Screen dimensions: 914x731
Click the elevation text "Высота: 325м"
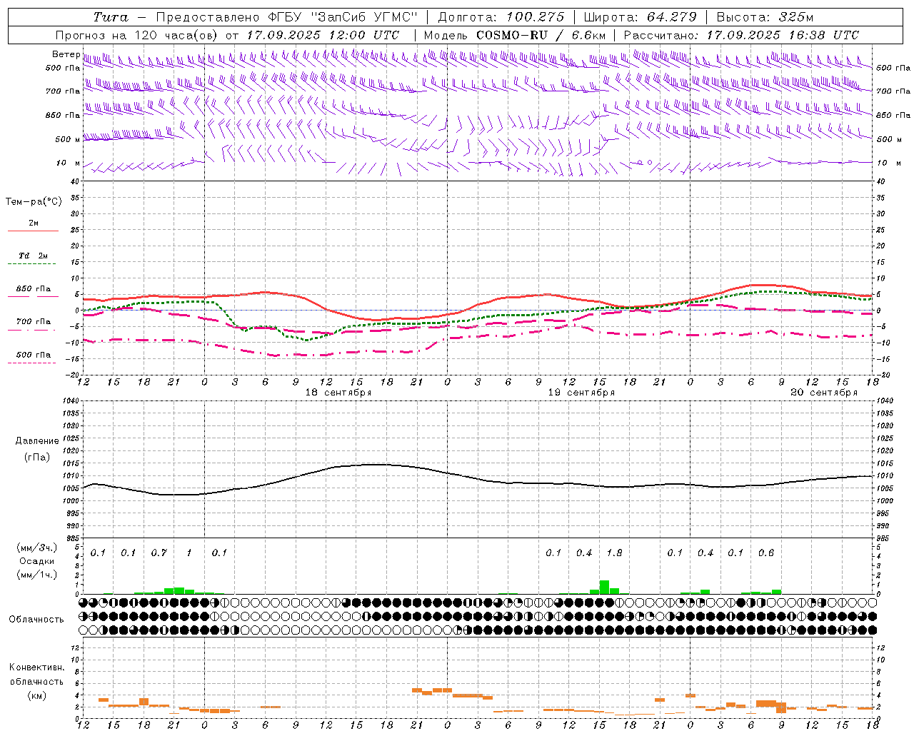click(765, 17)
